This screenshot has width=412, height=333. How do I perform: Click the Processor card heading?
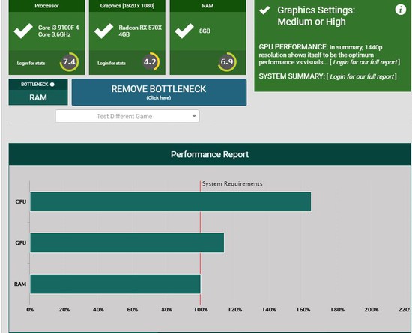(x=46, y=6)
